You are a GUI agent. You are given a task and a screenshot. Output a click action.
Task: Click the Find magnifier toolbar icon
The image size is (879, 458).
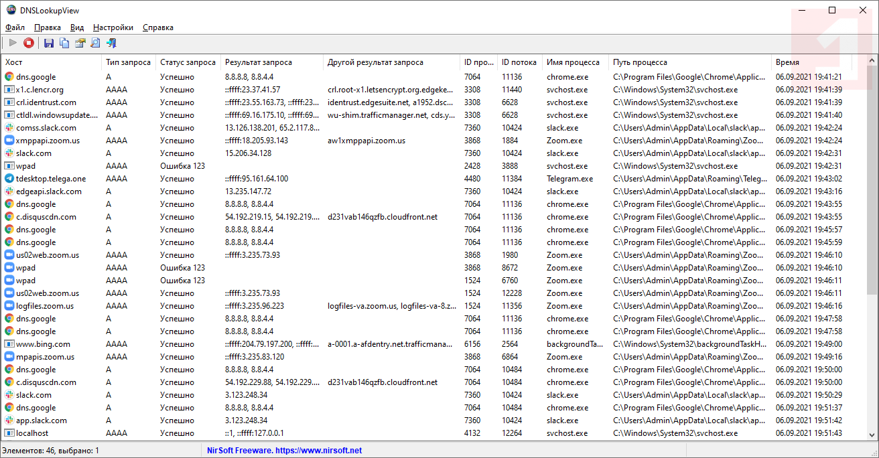(95, 43)
